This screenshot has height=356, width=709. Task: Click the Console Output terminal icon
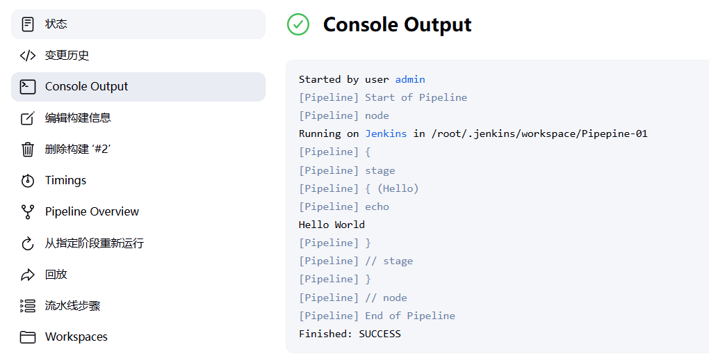[x=28, y=87]
